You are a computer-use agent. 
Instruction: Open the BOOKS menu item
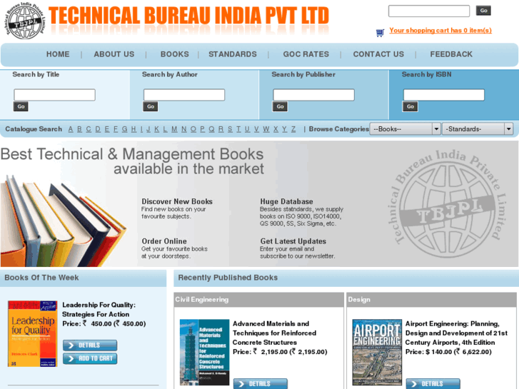[x=174, y=54]
